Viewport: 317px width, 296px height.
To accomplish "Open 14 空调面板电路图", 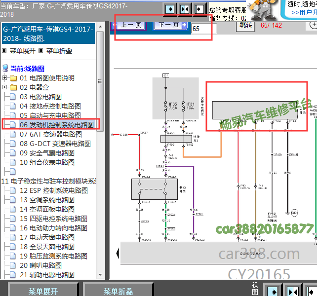I will (x=47, y=209).
